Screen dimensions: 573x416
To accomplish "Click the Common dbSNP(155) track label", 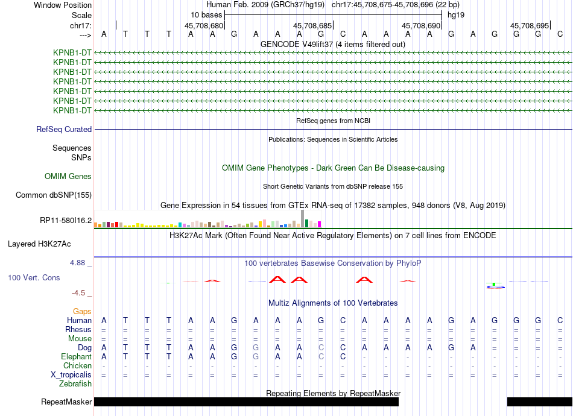I will pyautogui.click(x=54, y=195).
